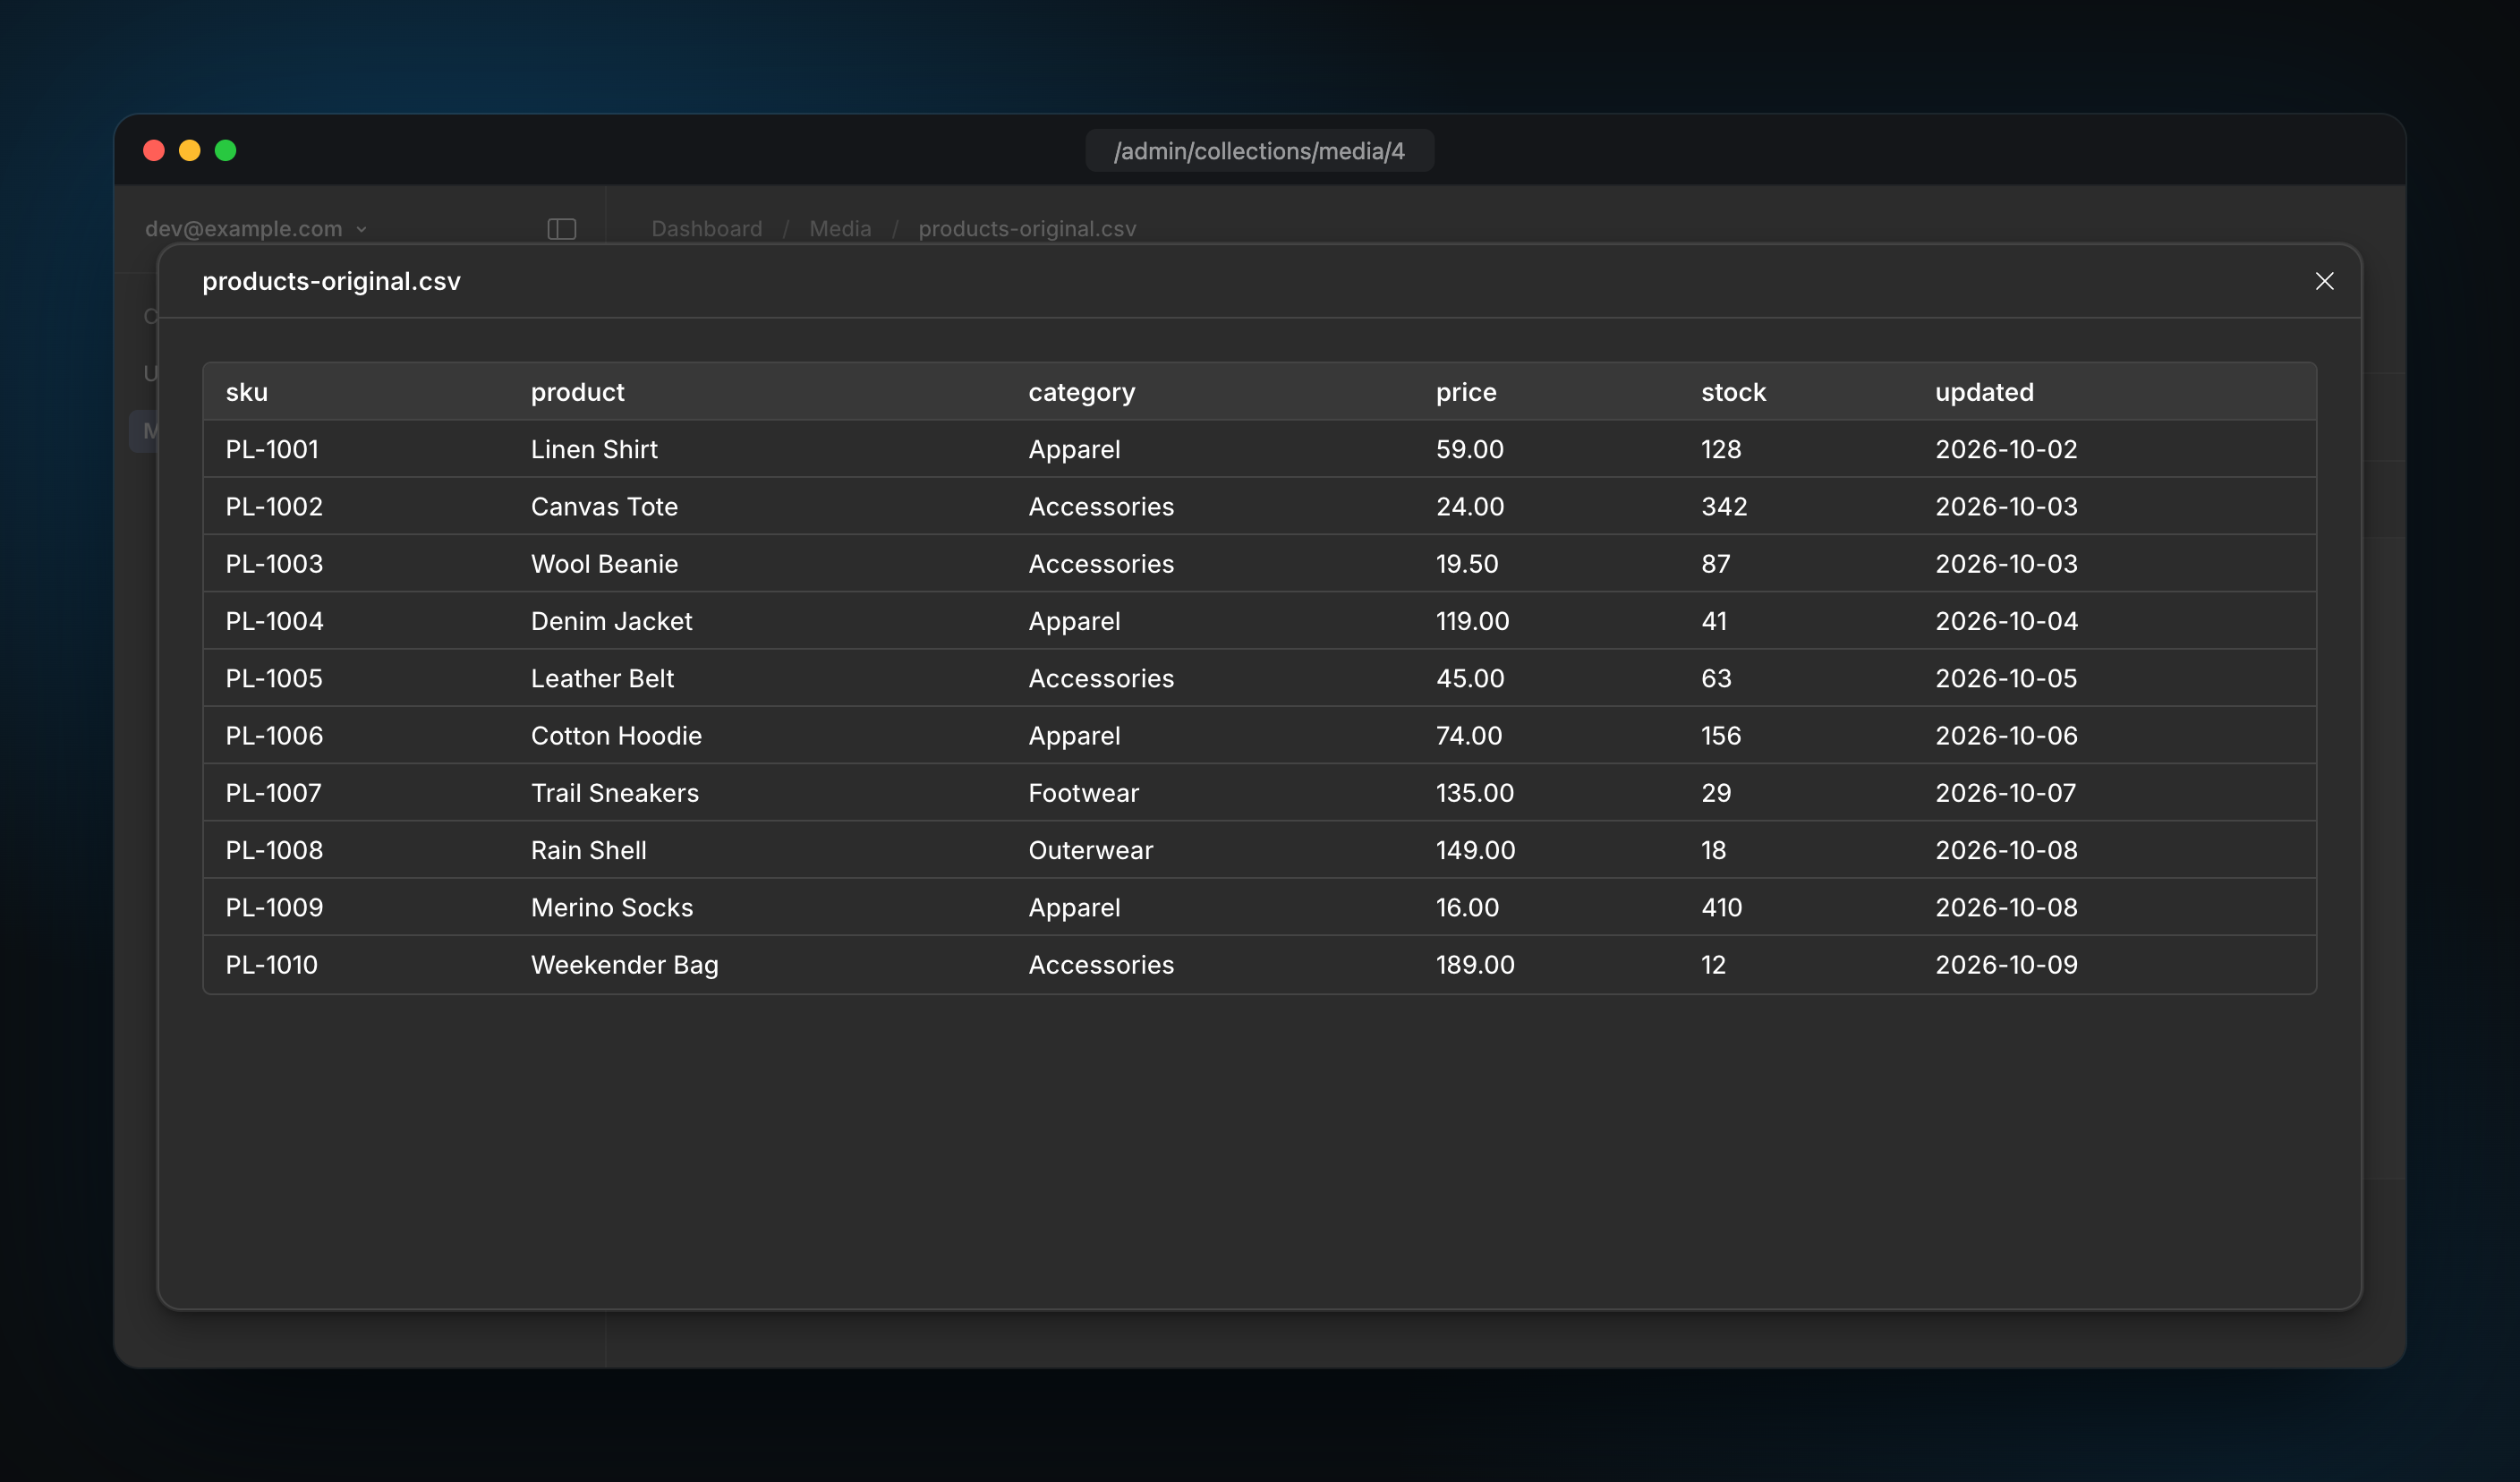This screenshot has height=1482, width=2520.
Task: Close the products-original.csv preview dialog
Action: 2324,281
